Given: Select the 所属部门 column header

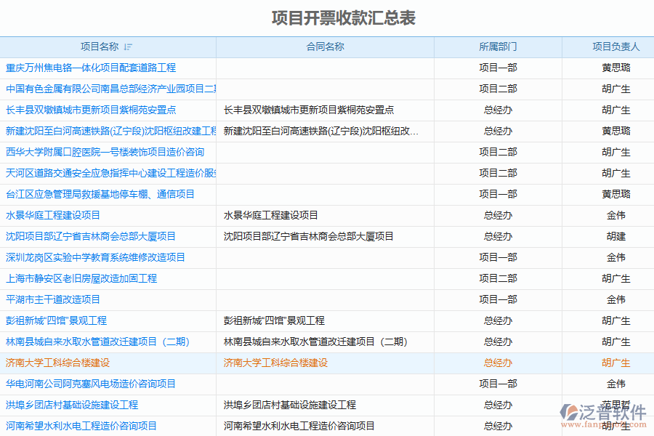Looking at the screenshot, I should 498,47.
